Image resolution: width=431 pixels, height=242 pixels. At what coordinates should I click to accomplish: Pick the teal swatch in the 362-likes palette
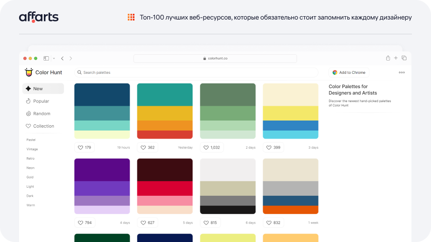point(165,95)
